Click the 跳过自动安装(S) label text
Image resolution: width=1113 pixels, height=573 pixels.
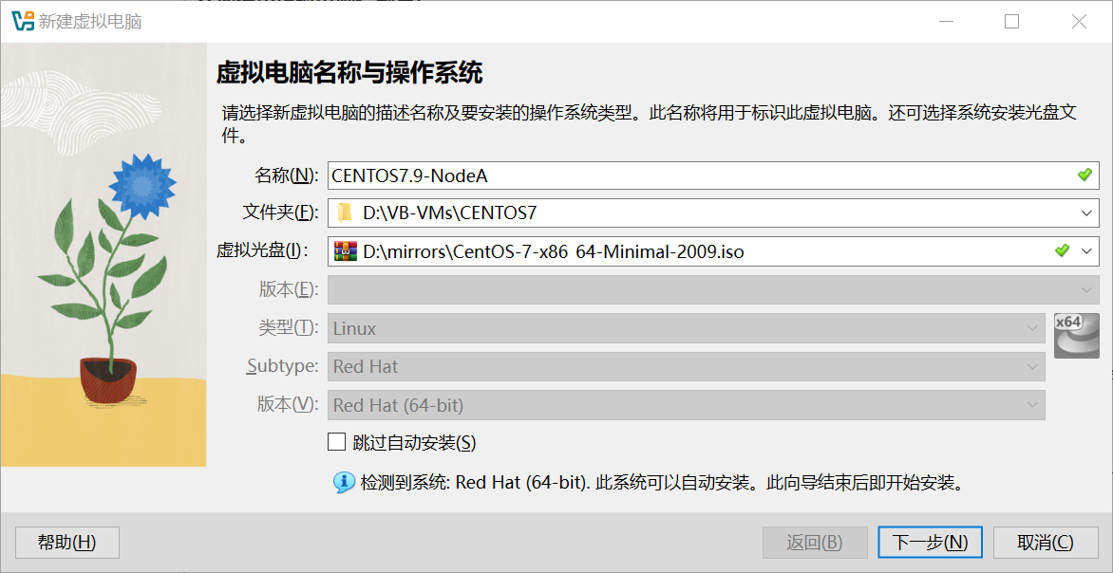(414, 443)
